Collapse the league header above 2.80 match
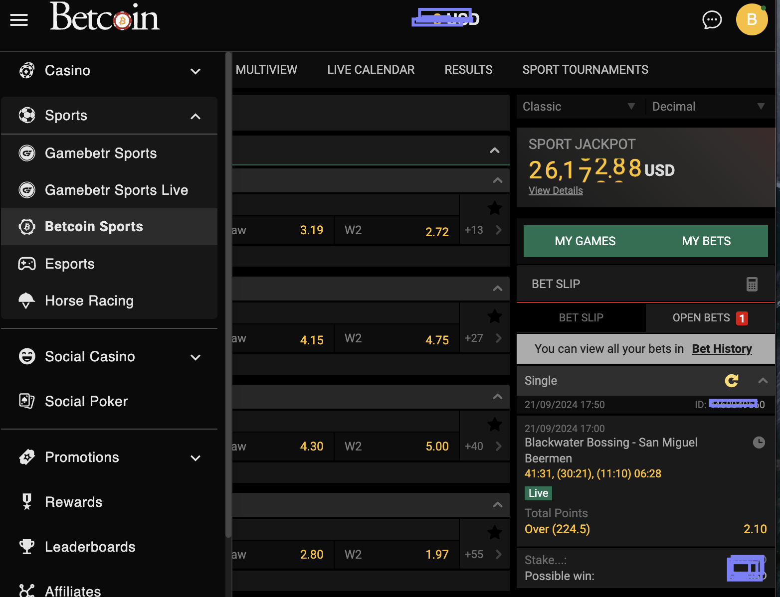The image size is (780, 597). pos(497,505)
